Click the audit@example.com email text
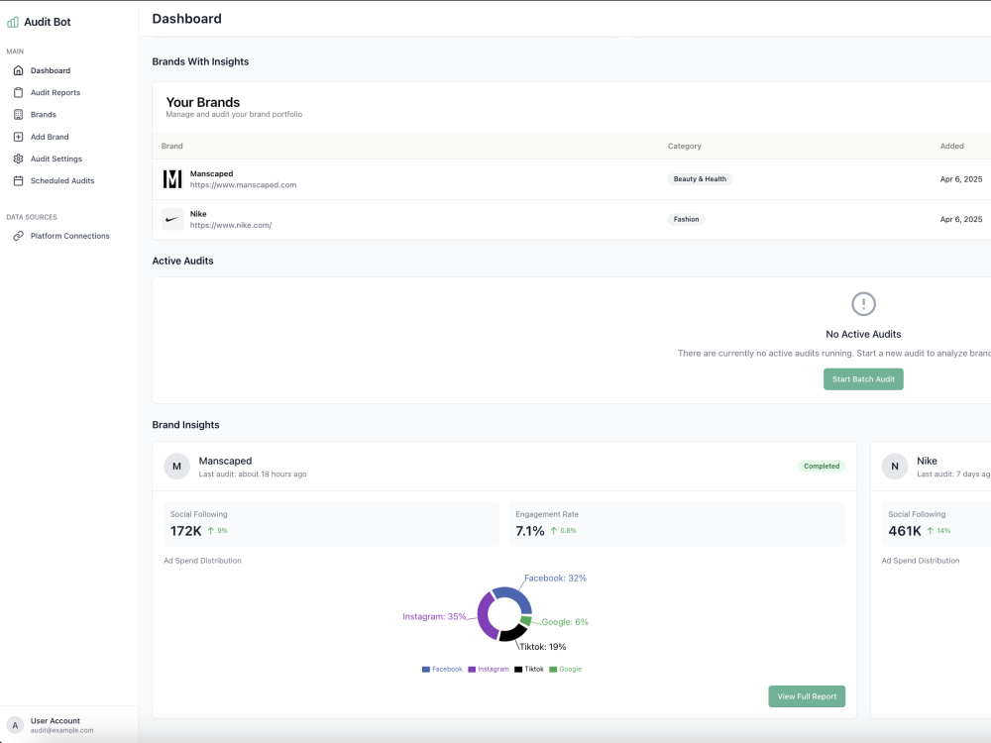Image resolution: width=991 pixels, height=743 pixels. [x=61, y=730]
